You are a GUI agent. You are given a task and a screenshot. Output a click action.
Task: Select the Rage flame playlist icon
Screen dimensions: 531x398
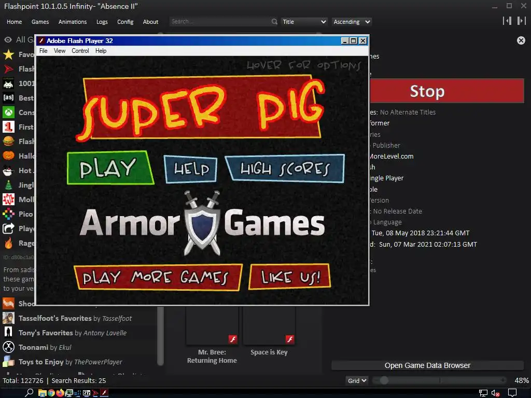8,243
